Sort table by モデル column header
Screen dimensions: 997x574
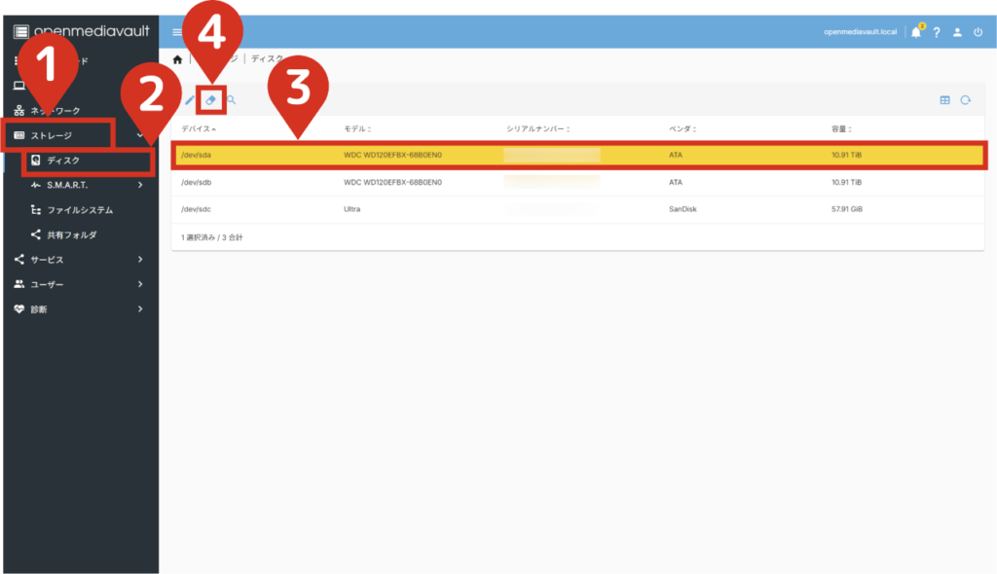tap(356, 128)
